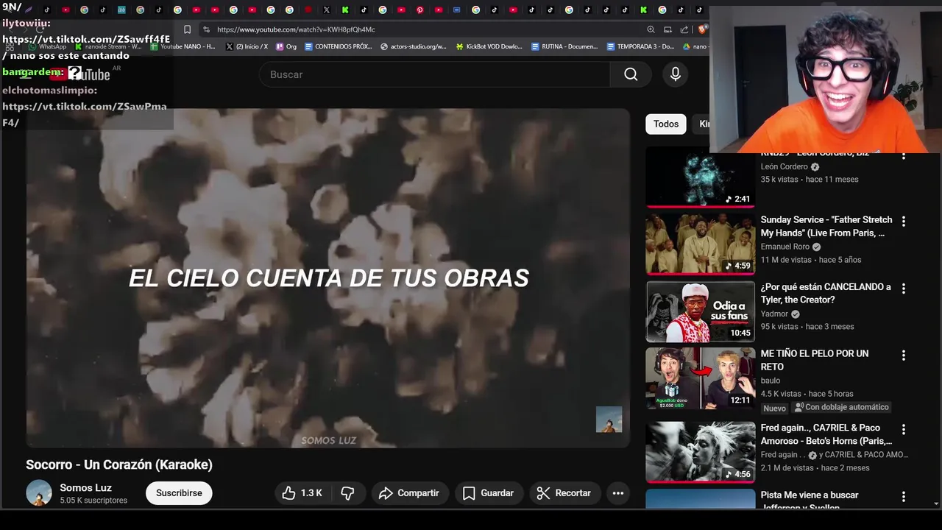Click the Nuevo badge on baulo video
942x530 pixels.
coord(774,408)
